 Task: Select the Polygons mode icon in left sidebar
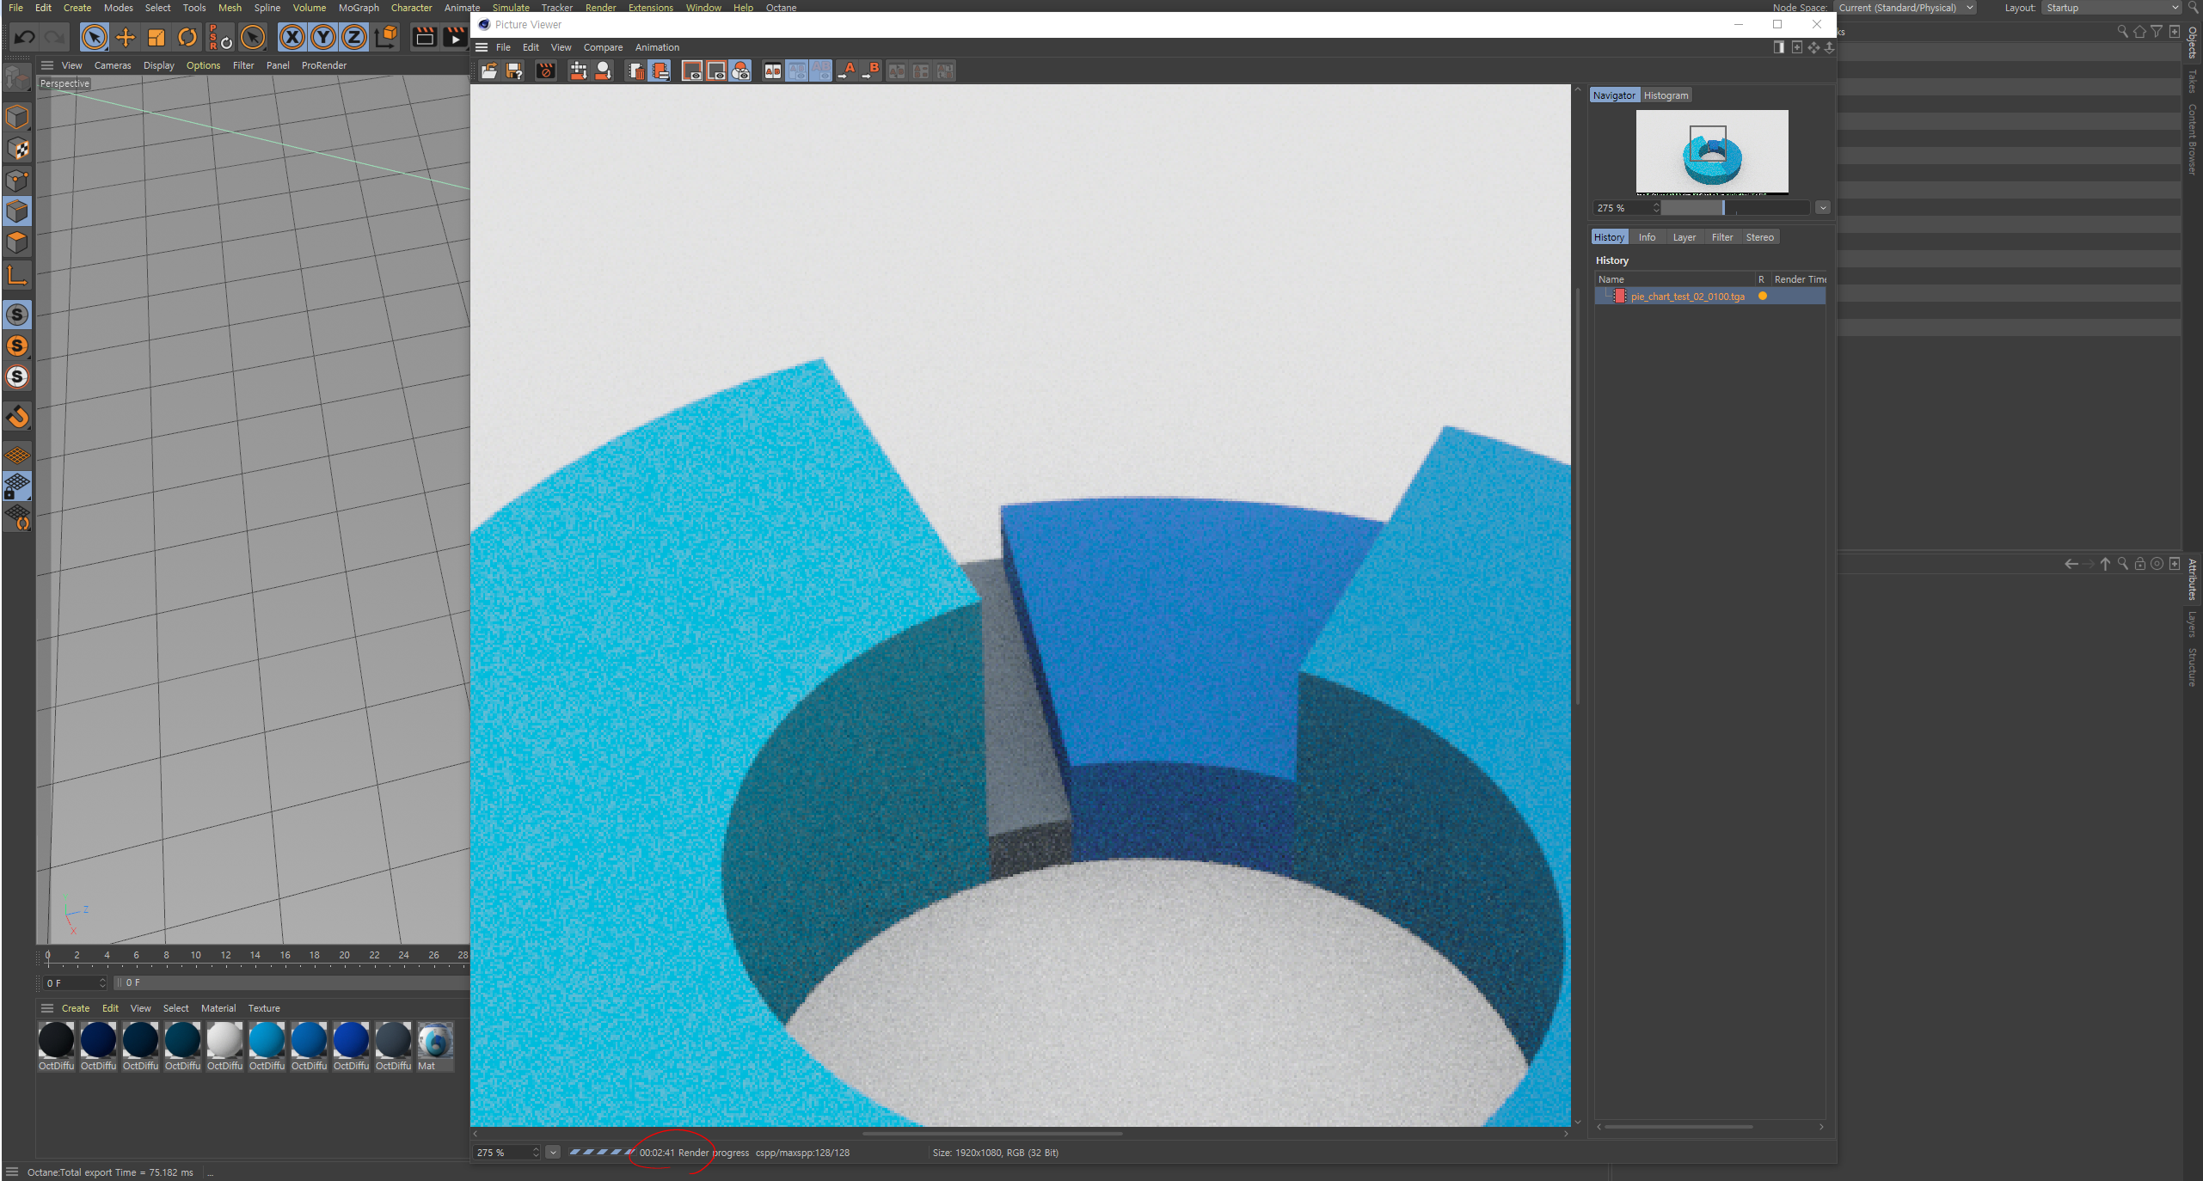coord(17,243)
